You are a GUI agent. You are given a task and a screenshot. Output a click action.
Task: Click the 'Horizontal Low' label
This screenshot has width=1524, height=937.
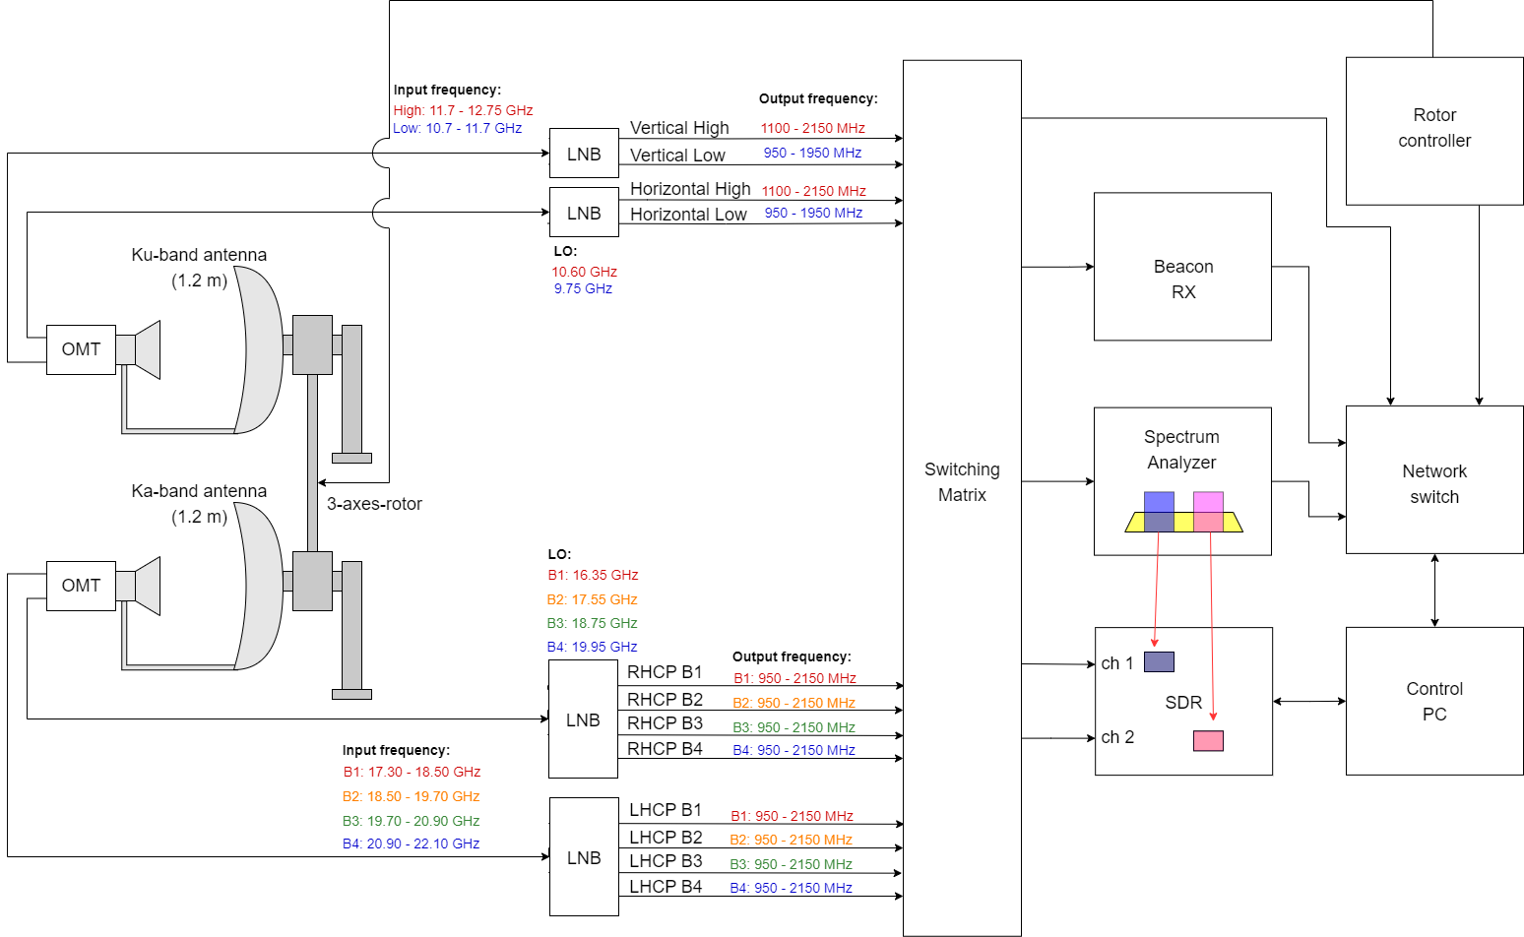click(688, 215)
